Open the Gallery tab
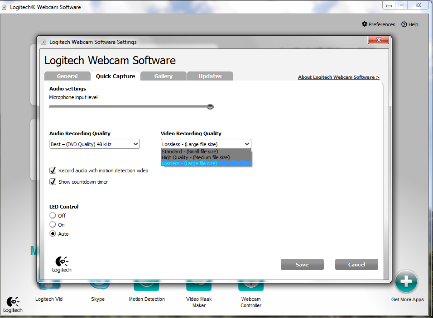 163,76
